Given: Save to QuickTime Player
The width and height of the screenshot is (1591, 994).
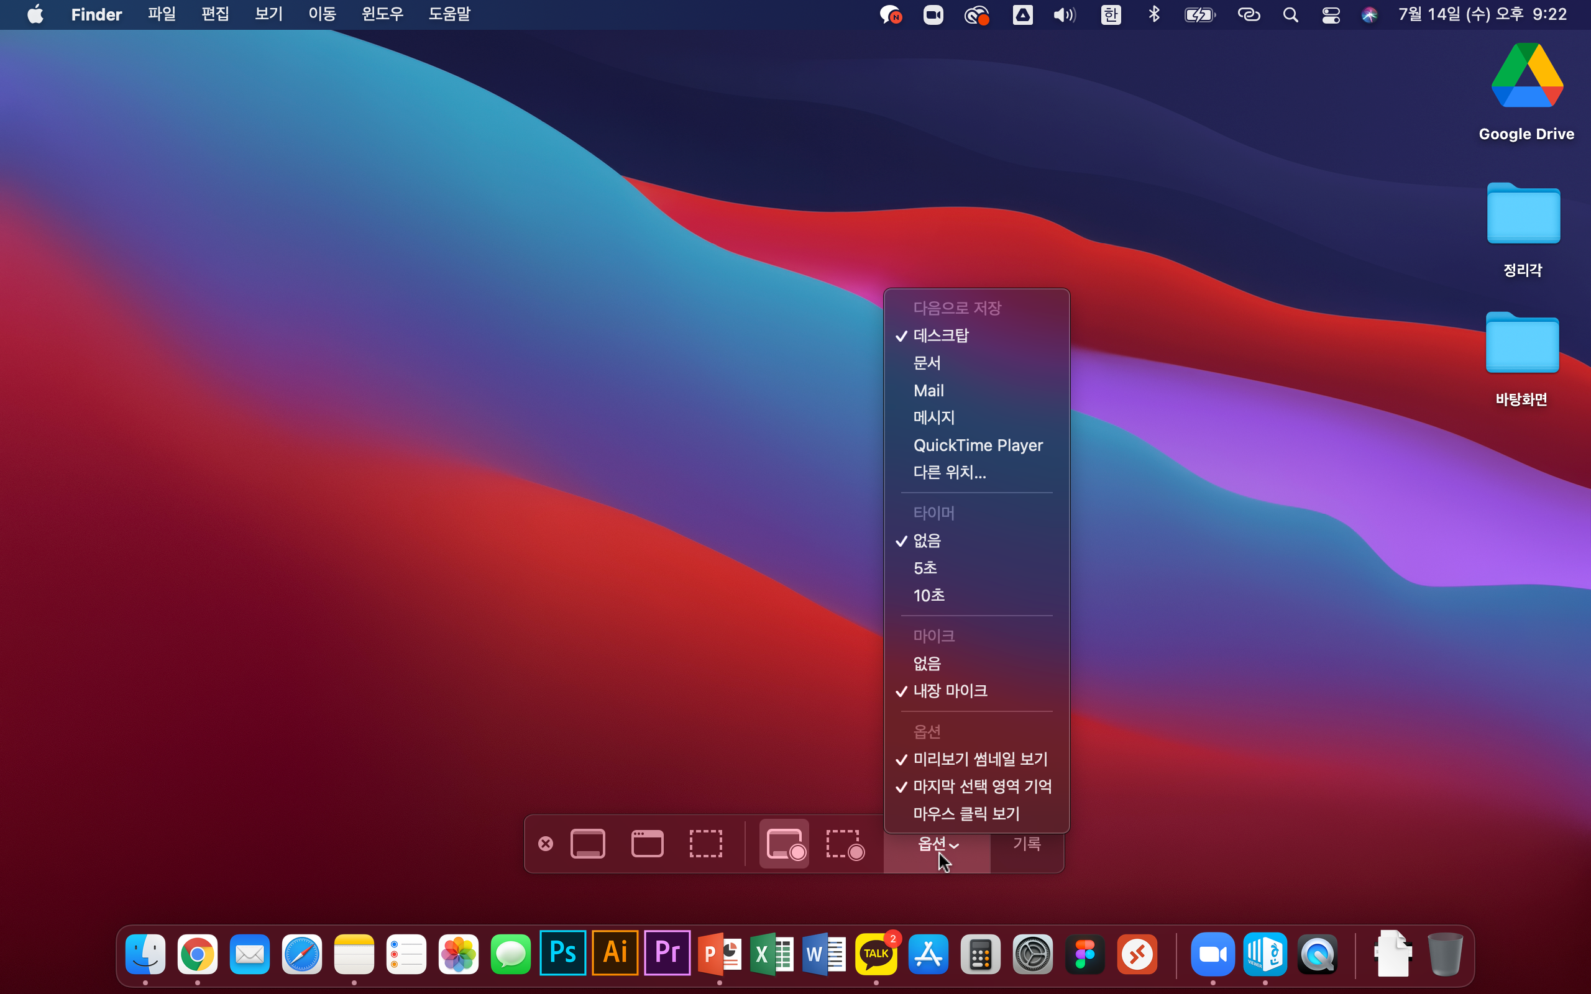Looking at the screenshot, I should pyautogui.click(x=978, y=445).
